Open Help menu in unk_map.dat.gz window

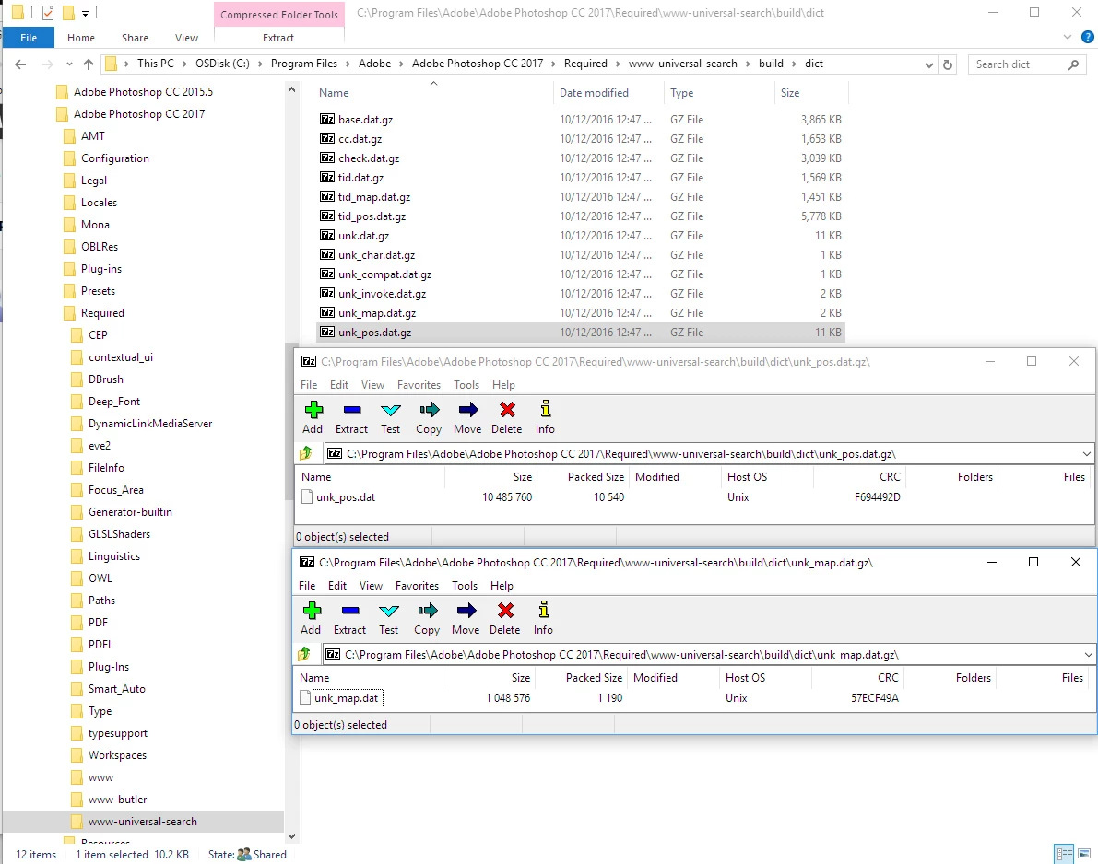pos(502,586)
